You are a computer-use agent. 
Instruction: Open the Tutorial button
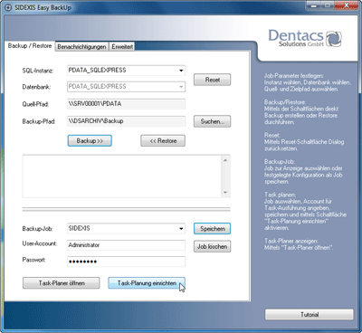click(x=310, y=315)
